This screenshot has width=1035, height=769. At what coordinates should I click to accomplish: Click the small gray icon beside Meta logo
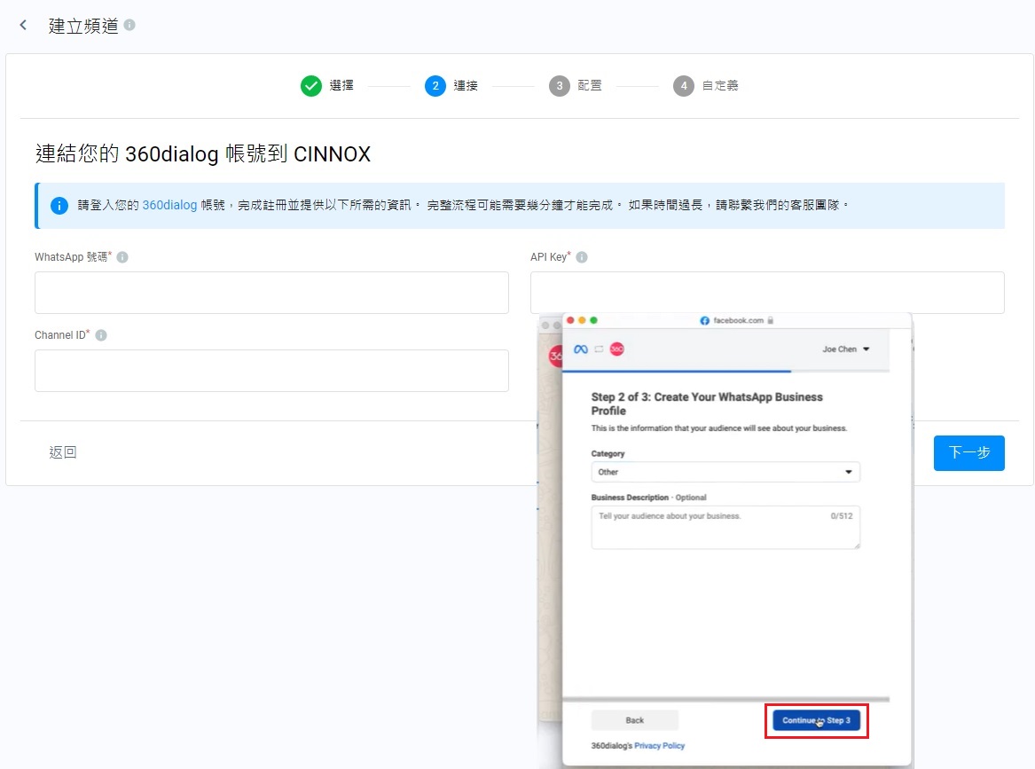pyautogui.click(x=599, y=349)
